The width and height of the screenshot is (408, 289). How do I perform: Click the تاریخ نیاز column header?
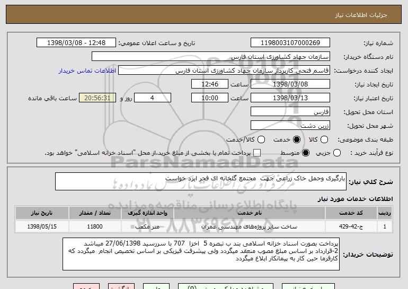(x=42, y=213)
